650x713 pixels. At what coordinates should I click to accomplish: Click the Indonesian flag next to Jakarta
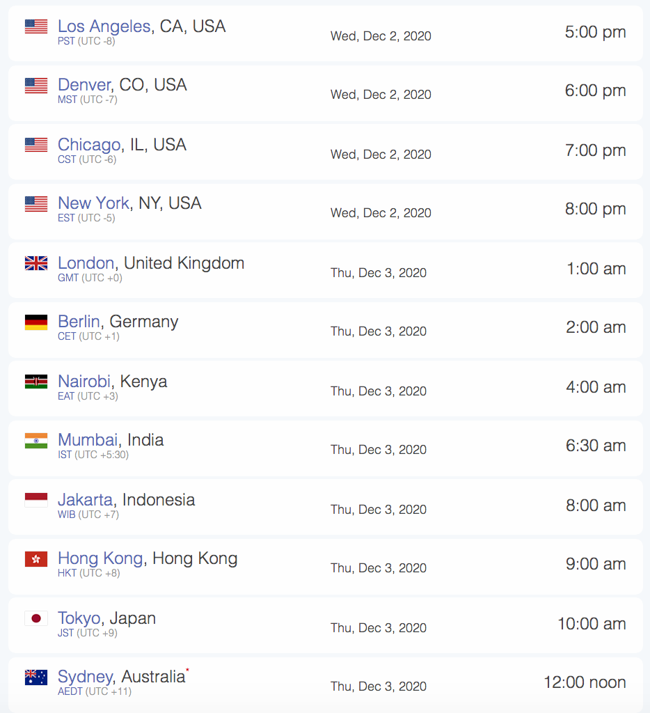36,500
